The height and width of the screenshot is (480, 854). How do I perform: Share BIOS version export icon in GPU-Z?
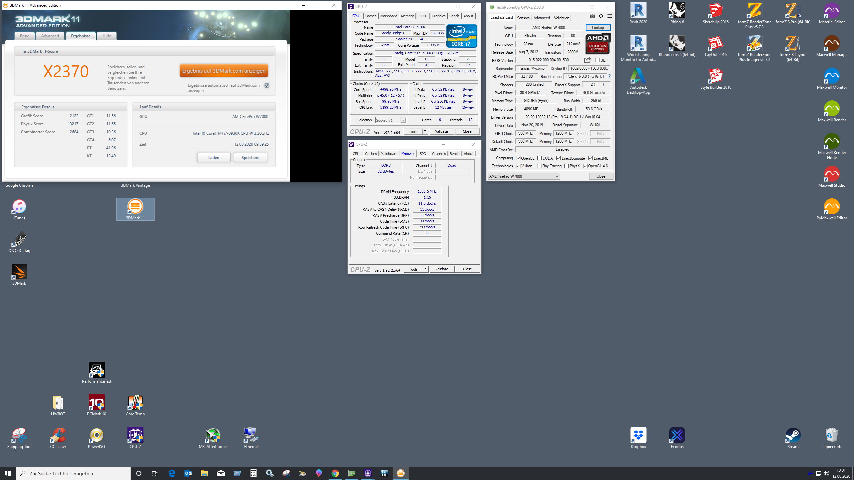coord(587,60)
